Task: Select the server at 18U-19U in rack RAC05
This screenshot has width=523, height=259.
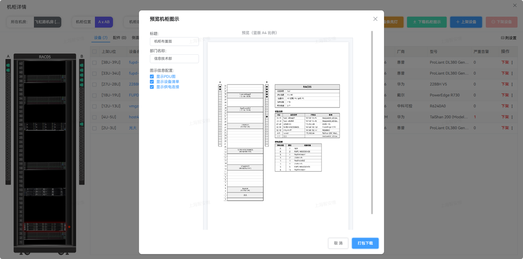Action: tap(45, 165)
